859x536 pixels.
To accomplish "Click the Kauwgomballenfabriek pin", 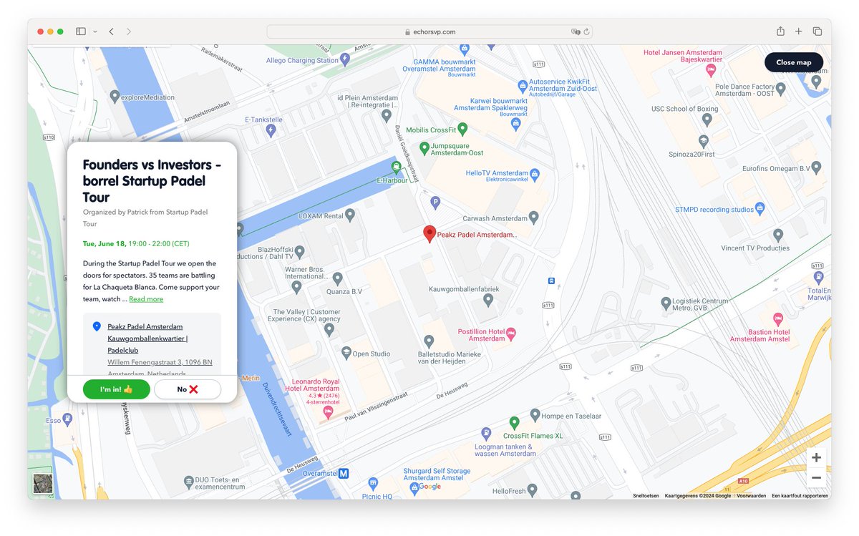I will (488, 300).
